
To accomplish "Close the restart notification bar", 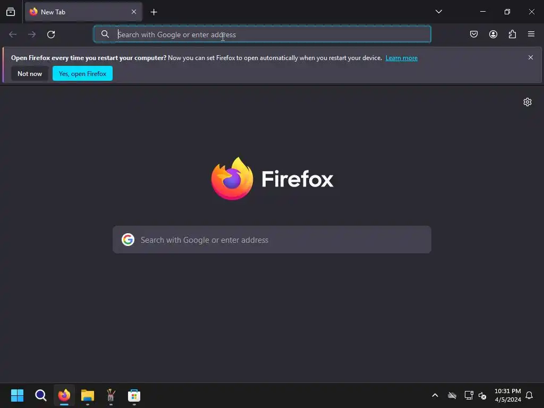I will point(531,57).
